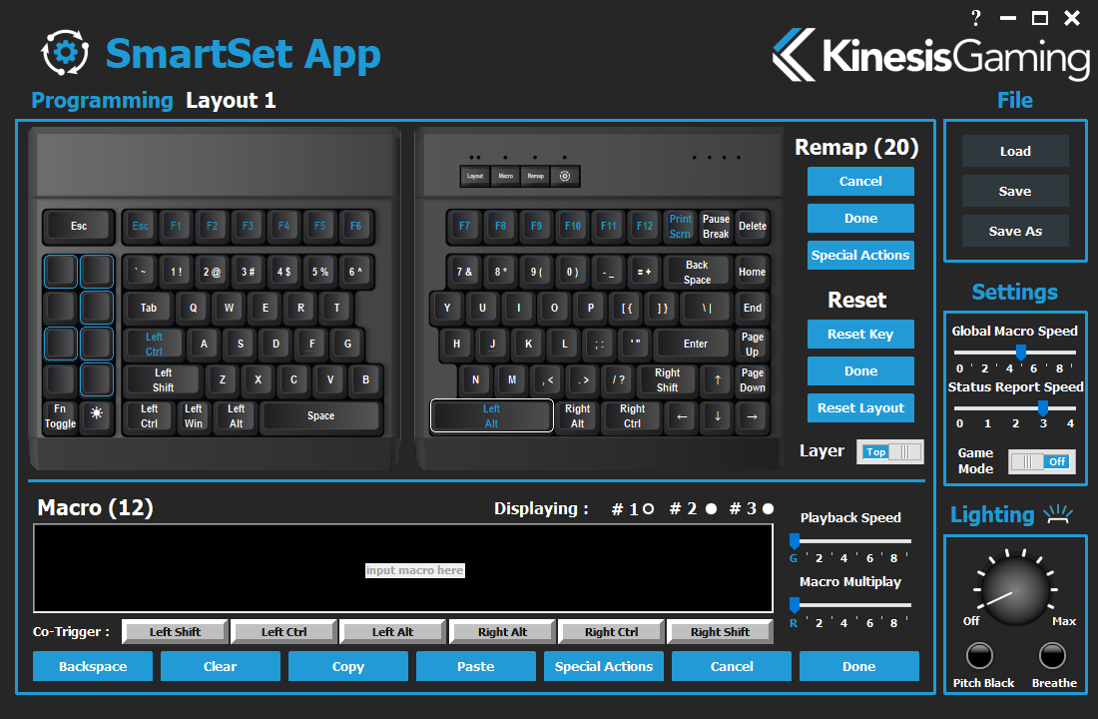1098x719 pixels.
Task: Click the macro Clear button
Action: pyautogui.click(x=220, y=666)
